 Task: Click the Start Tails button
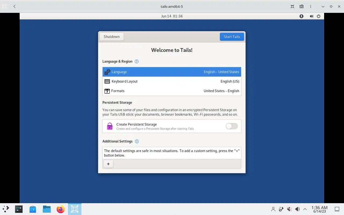click(x=232, y=37)
